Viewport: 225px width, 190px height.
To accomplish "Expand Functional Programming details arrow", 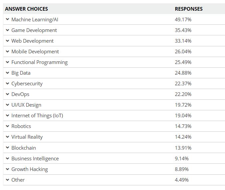I will [x=7, y=62].
